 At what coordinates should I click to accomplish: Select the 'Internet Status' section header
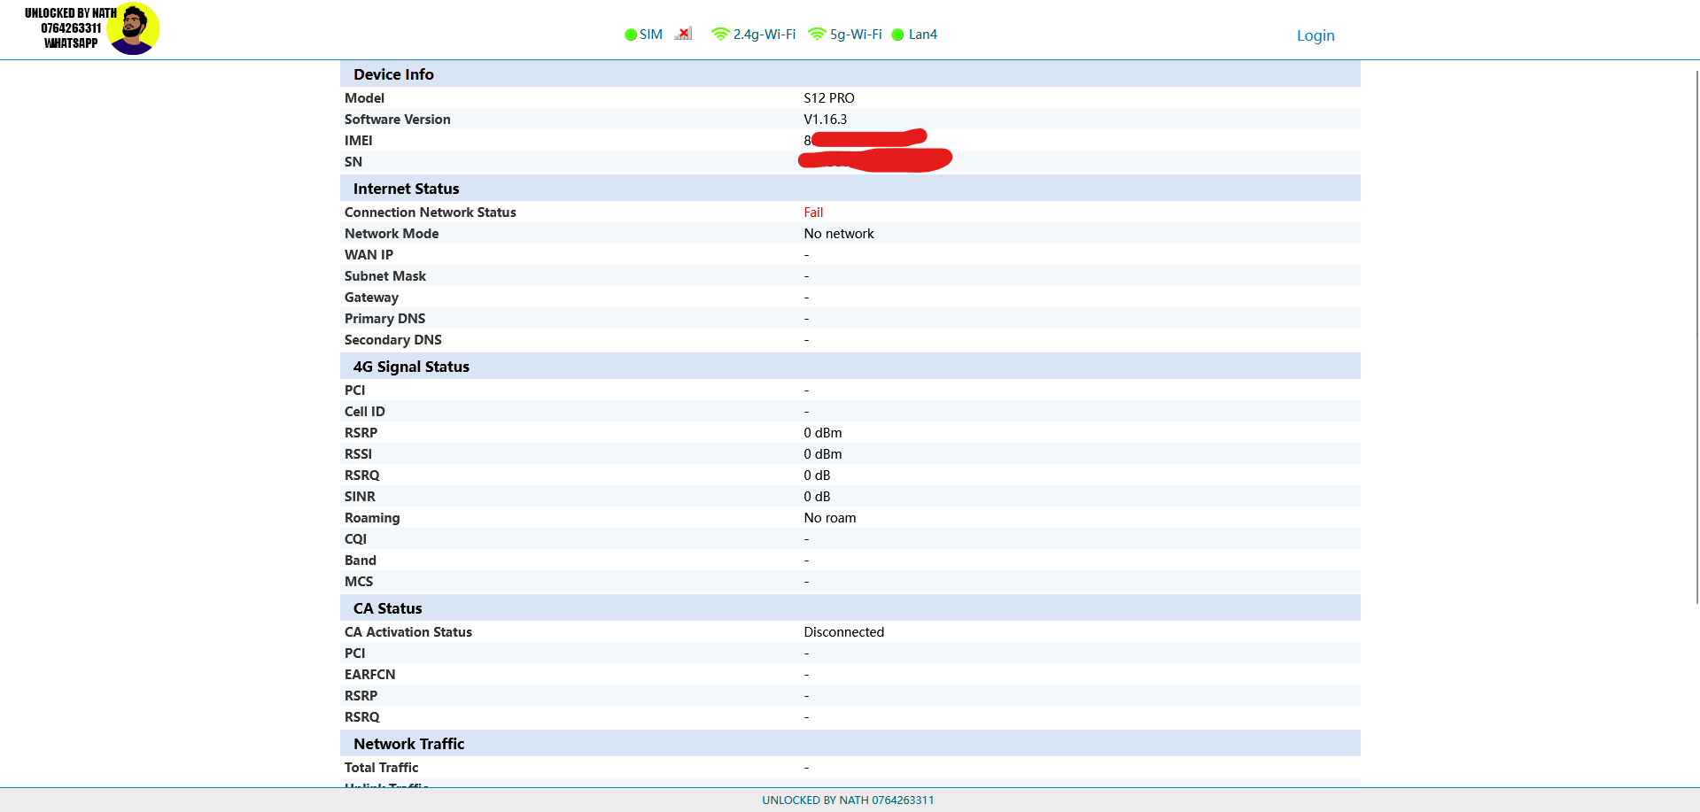(x=850, y=189)
